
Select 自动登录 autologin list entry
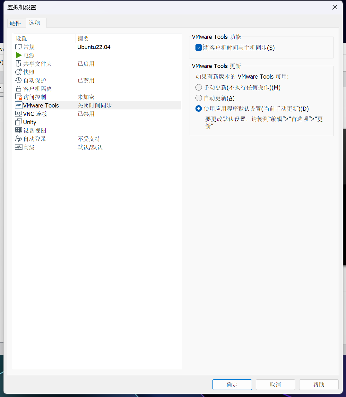click(35, 139)
